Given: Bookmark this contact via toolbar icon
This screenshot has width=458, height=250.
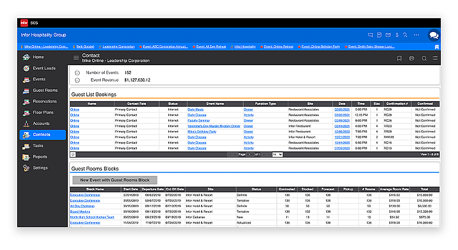Looking at the screenshot, I should tap(399, 58).
